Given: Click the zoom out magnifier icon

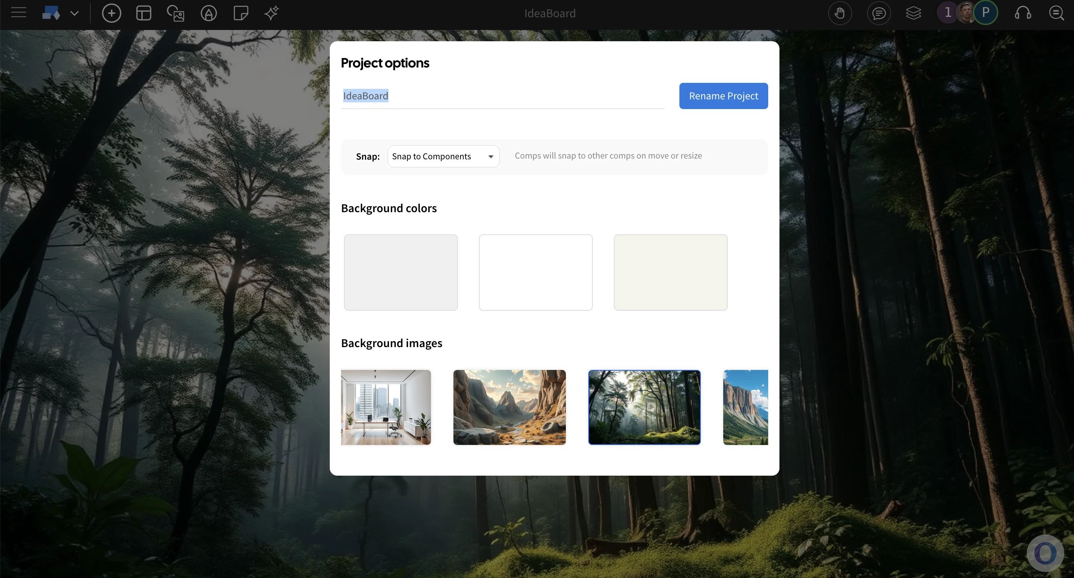Looking at the screenshot, I should [1056, 13].
